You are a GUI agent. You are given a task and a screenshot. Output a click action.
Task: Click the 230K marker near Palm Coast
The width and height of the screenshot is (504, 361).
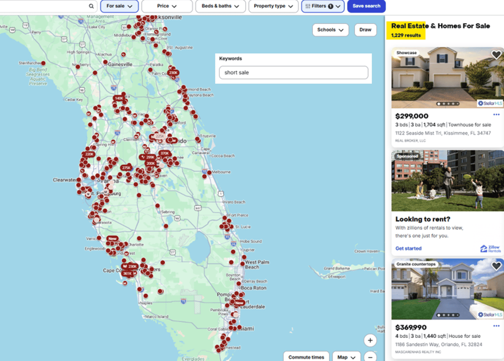(x=173, y=73)
